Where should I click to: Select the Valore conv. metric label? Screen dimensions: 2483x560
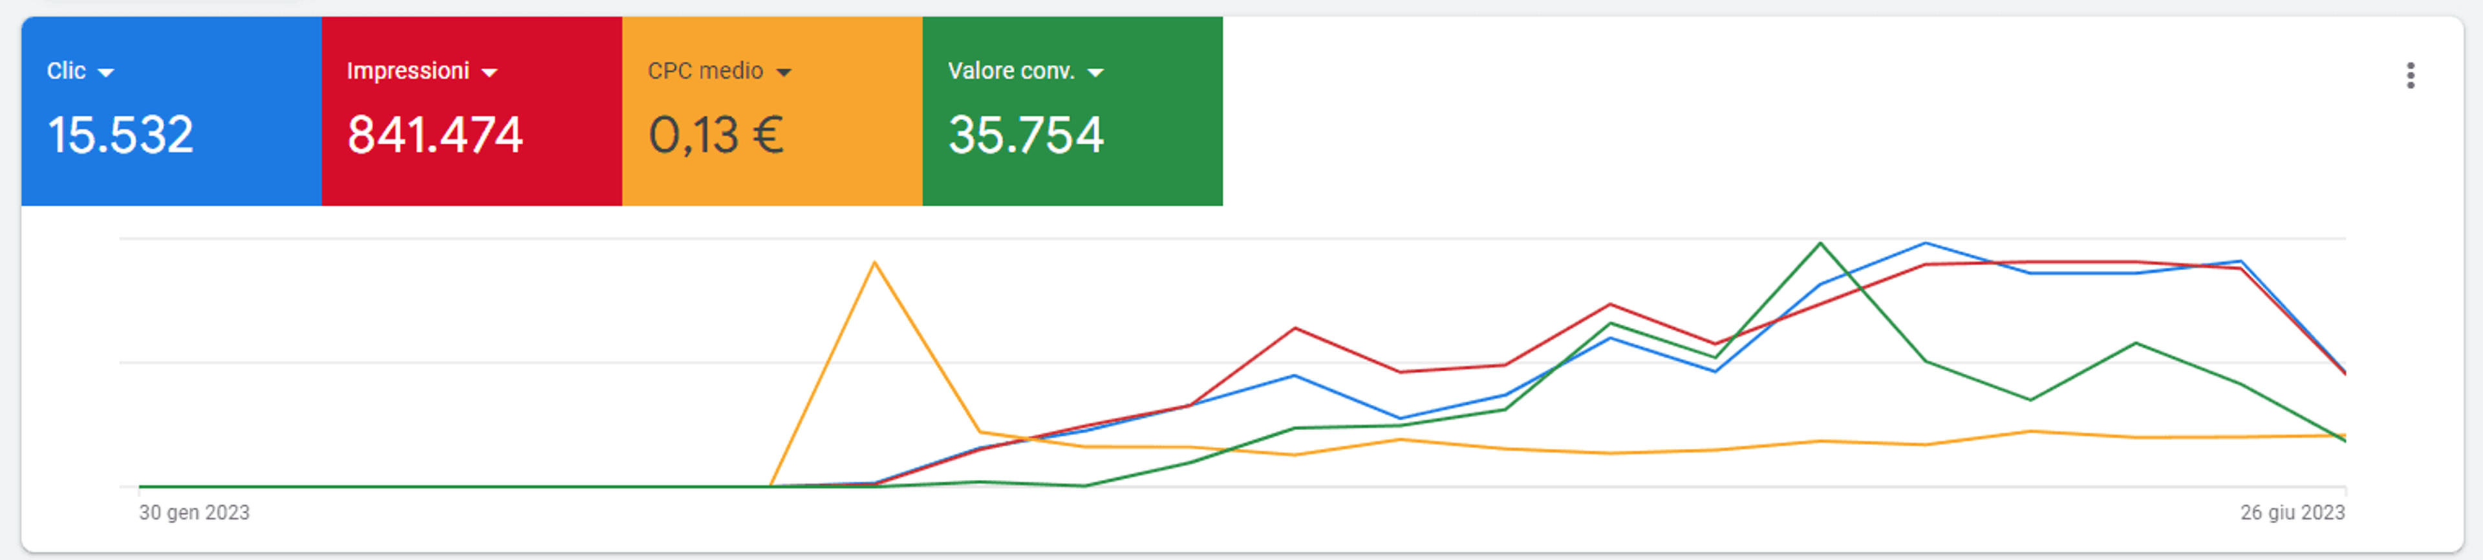1011,70
